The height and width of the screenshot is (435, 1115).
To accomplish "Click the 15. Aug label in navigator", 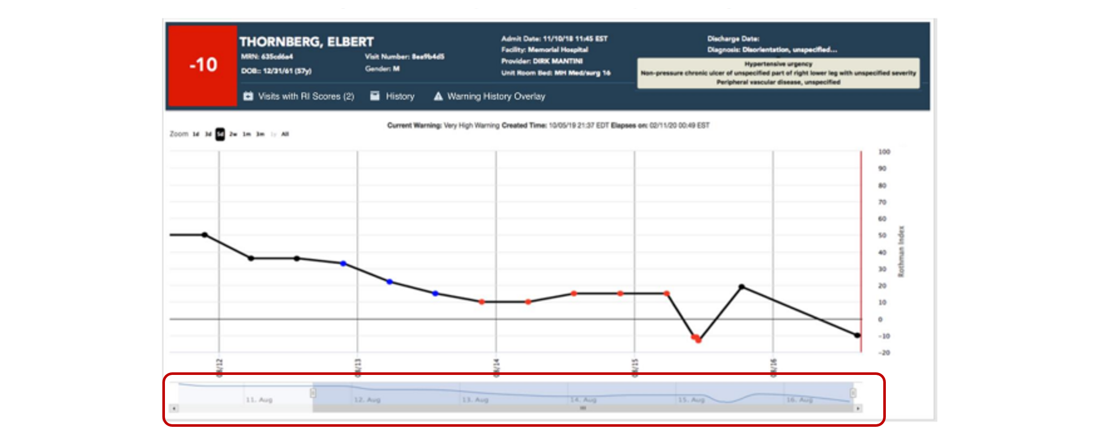I will (691, 400).
